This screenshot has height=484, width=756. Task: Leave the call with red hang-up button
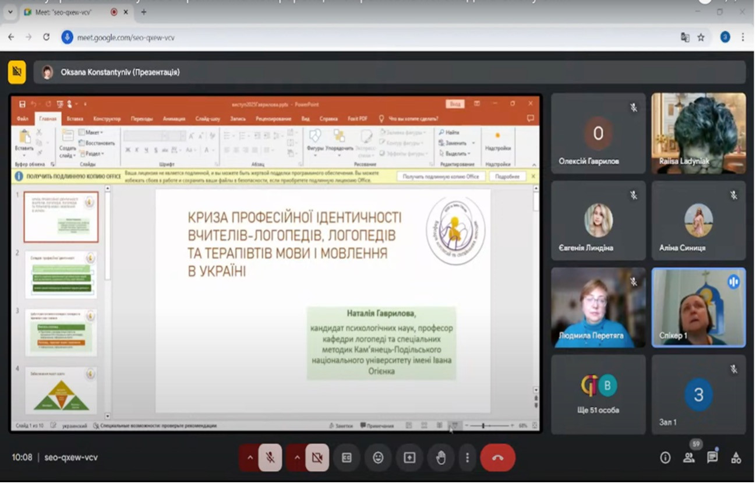(x=497, y=458)
